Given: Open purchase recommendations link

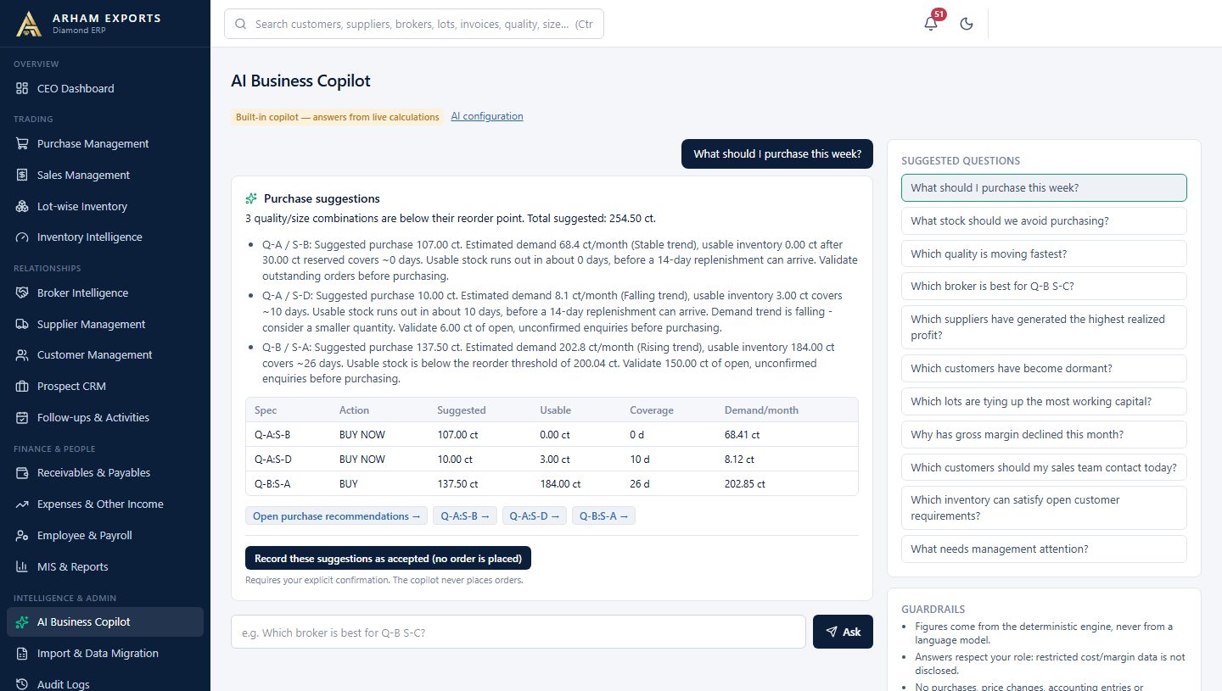Looking at the screenshot, I should coord(336,515).
